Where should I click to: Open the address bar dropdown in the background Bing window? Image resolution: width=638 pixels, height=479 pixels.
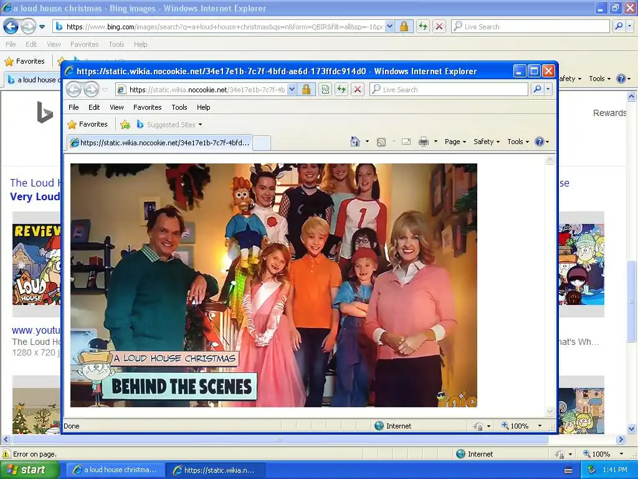click(389, 26)
